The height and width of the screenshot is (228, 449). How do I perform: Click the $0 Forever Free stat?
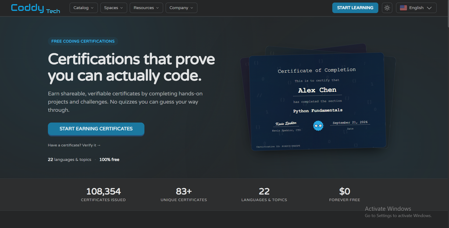point(345,194)
